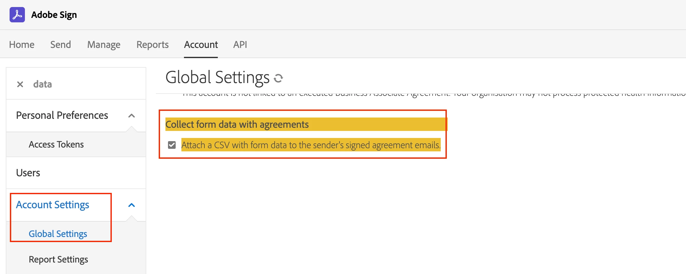Open the Manage tab
This screenshot has height=274, width=686.
(104, 44)
